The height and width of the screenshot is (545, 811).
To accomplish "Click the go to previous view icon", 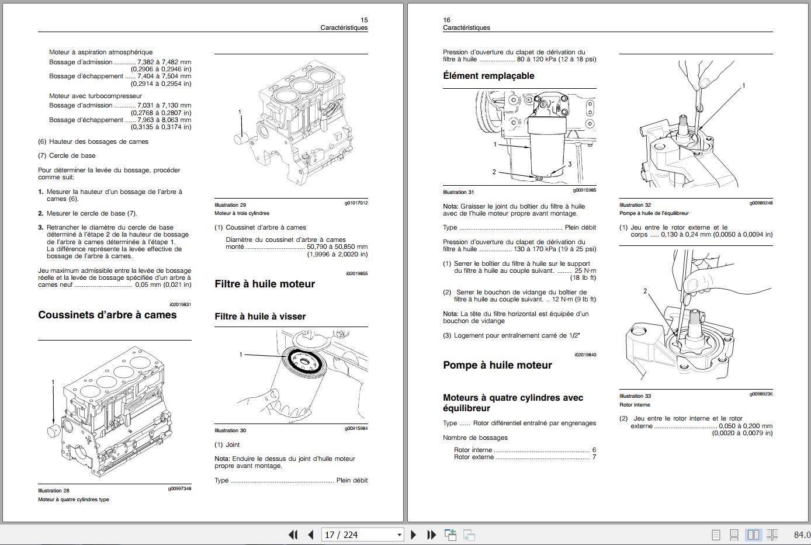I will click(450, 534).
